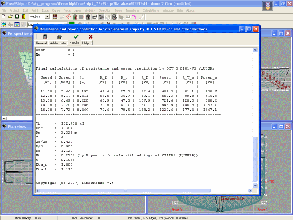Save the model with the floppy disk icon
The image size is (293, 220).
coord(17,17)
